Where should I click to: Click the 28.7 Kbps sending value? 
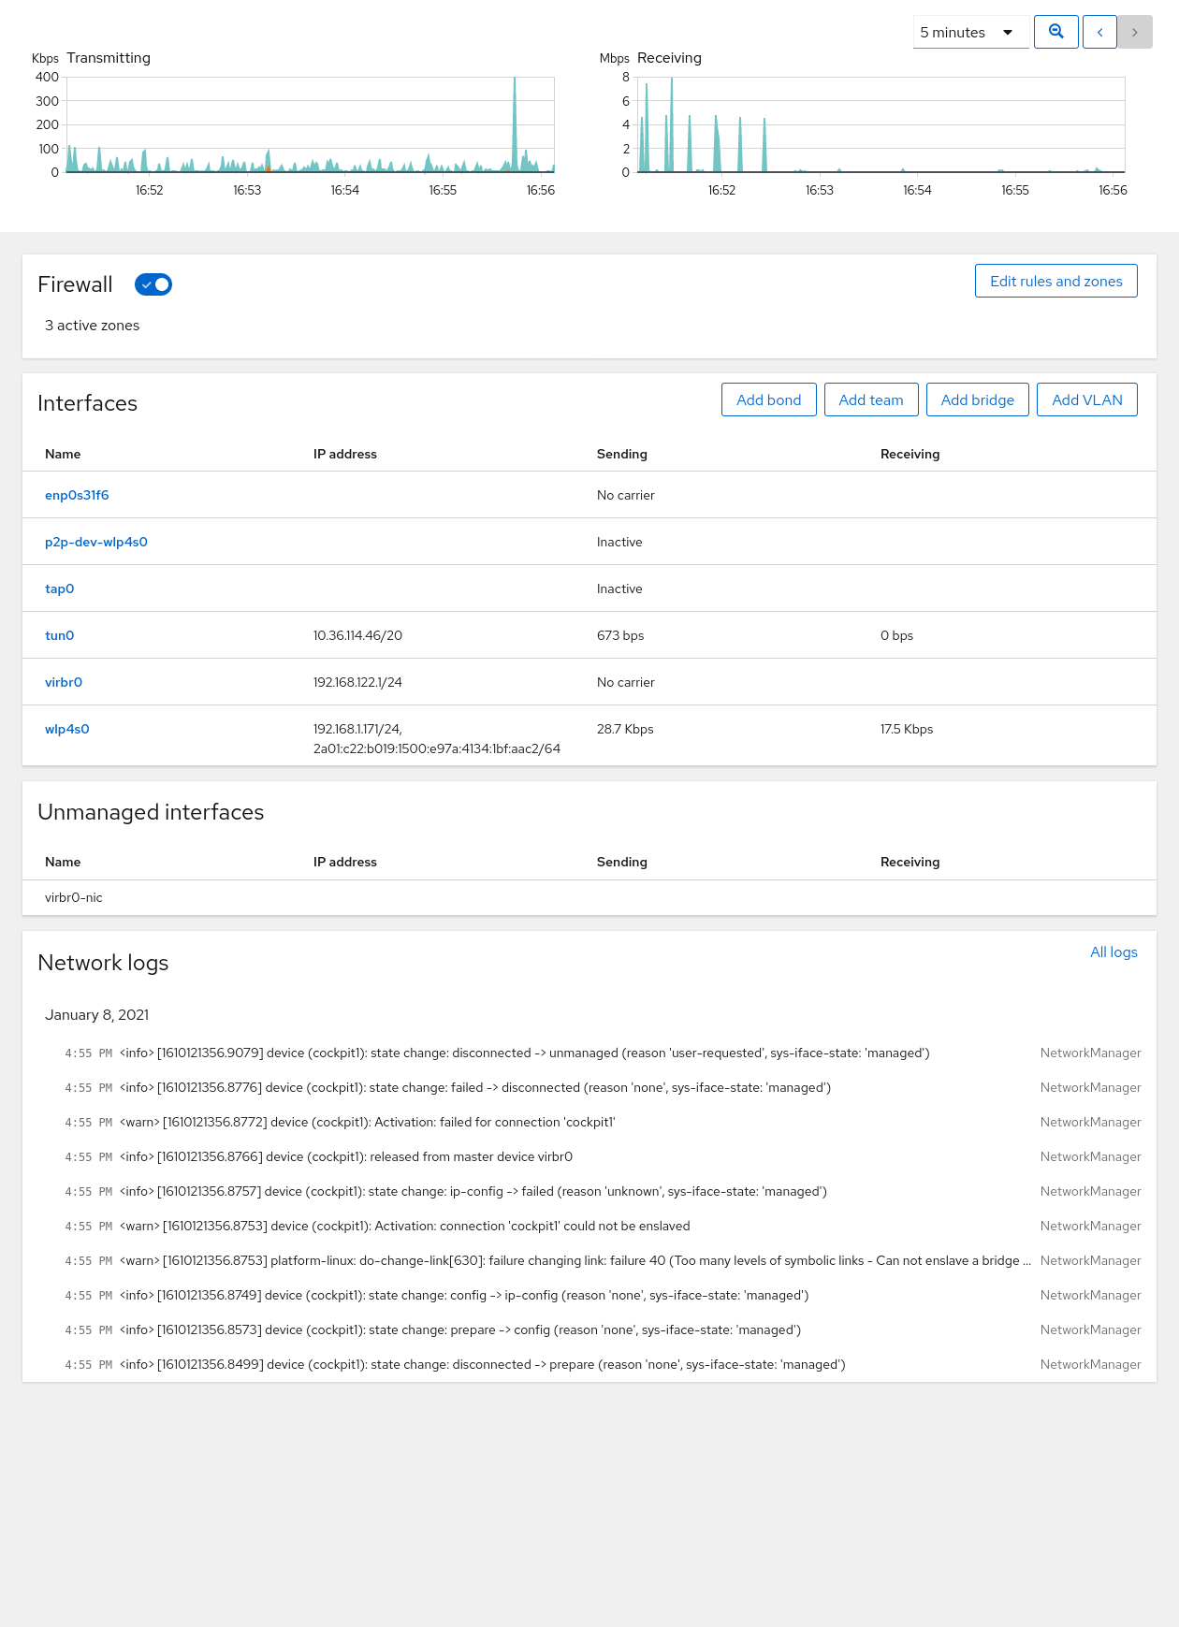tap(625, 729)
